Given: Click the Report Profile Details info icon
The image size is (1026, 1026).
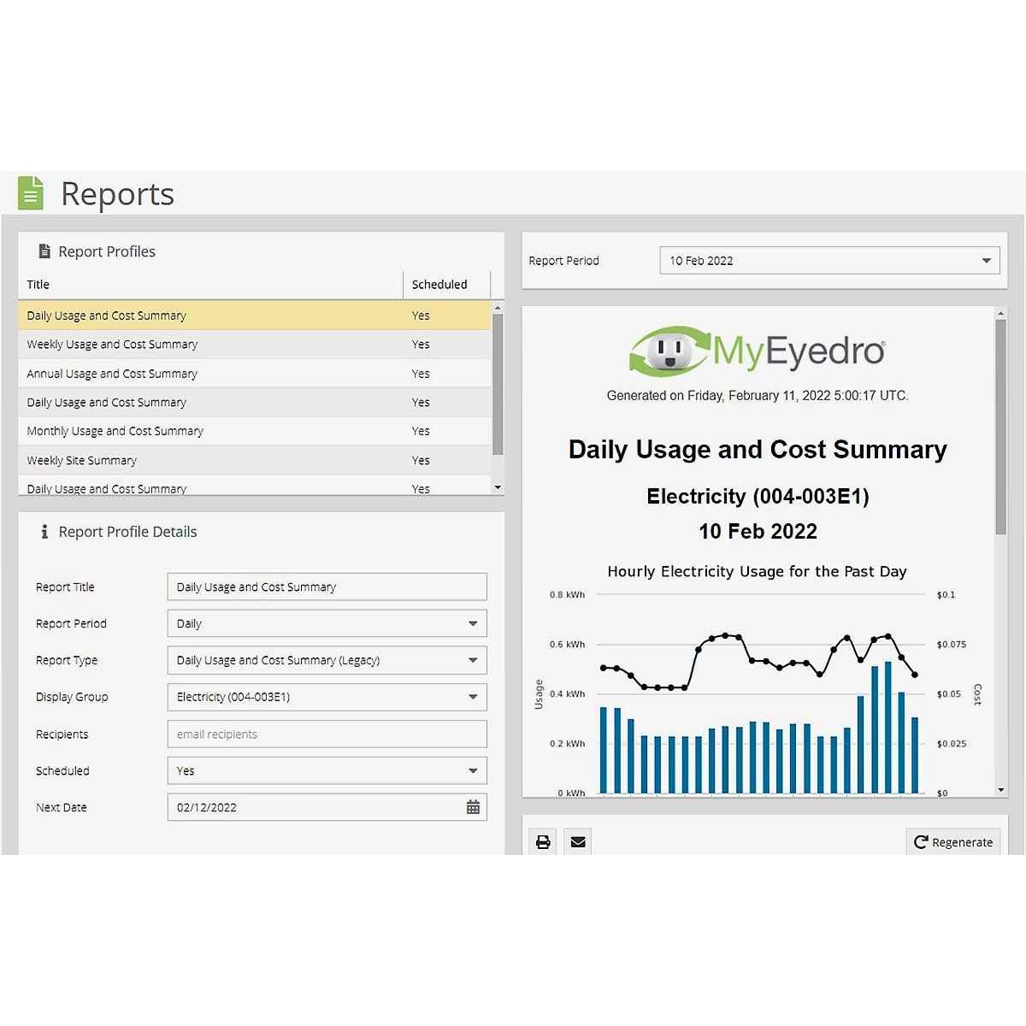Looking at the screenshot, I should (44, 532).
